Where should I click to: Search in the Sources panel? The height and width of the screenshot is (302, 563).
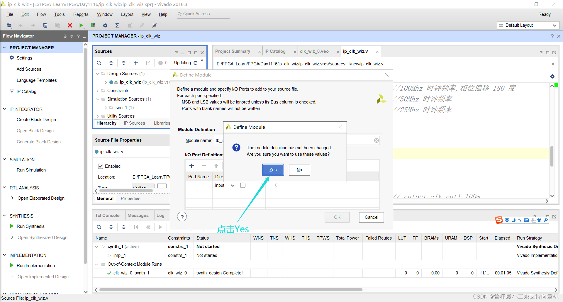pyautogui.click(x=99, y=63)
